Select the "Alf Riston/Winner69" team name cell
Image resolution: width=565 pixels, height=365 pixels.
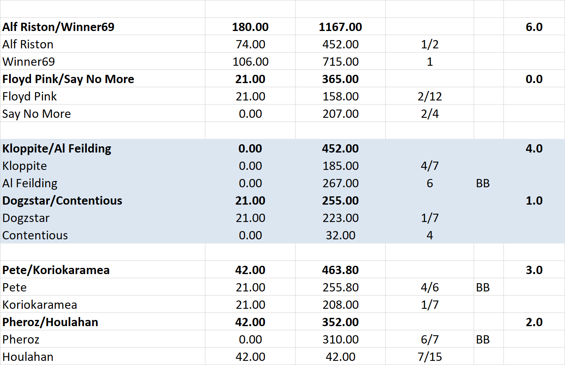click(x=58, y=27)
